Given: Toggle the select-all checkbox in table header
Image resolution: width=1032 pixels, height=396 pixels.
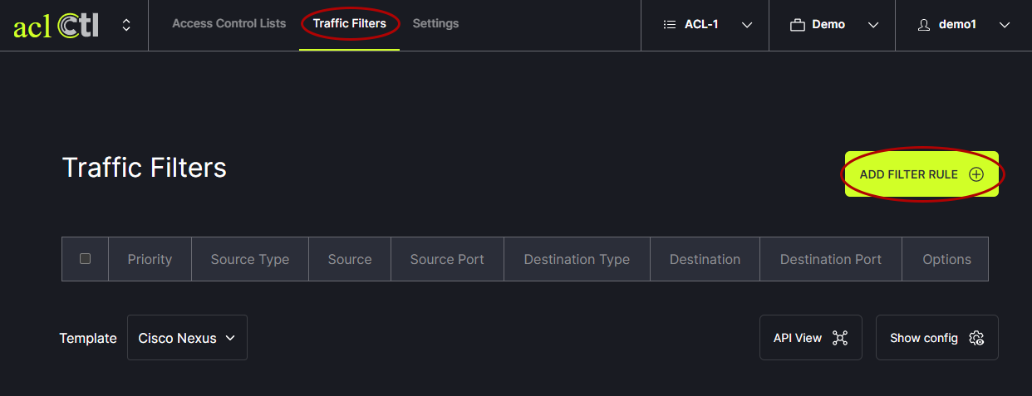Looking at the screenshot, I should point(85,258).
